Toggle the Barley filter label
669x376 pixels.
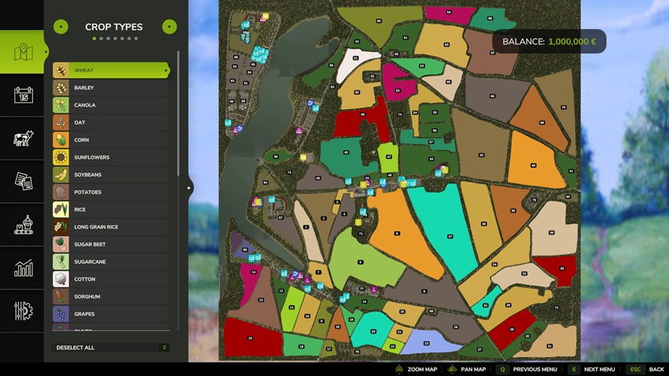(84, 88)
